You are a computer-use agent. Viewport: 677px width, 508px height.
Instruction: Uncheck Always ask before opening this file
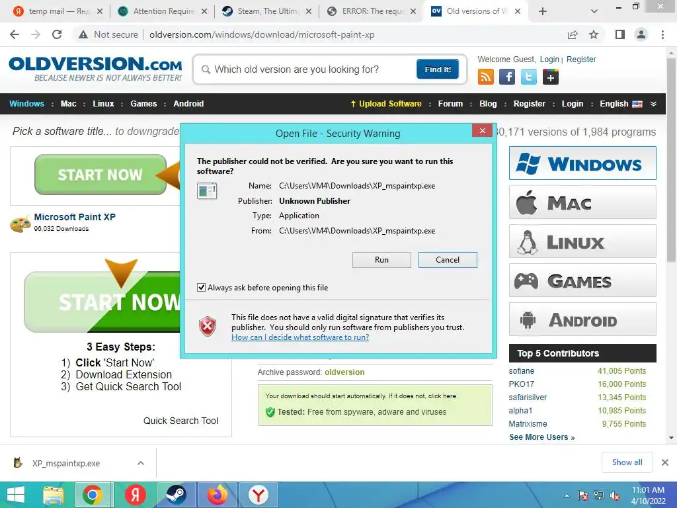(201, 288)
